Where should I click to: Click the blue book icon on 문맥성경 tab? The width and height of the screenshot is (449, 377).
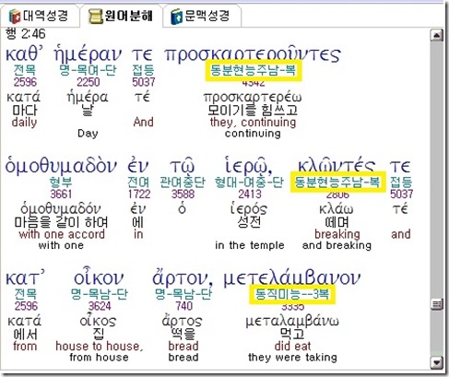(x=177, y=17)
